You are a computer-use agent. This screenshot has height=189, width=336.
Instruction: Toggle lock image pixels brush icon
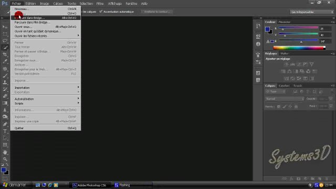(x=285, y=107)
